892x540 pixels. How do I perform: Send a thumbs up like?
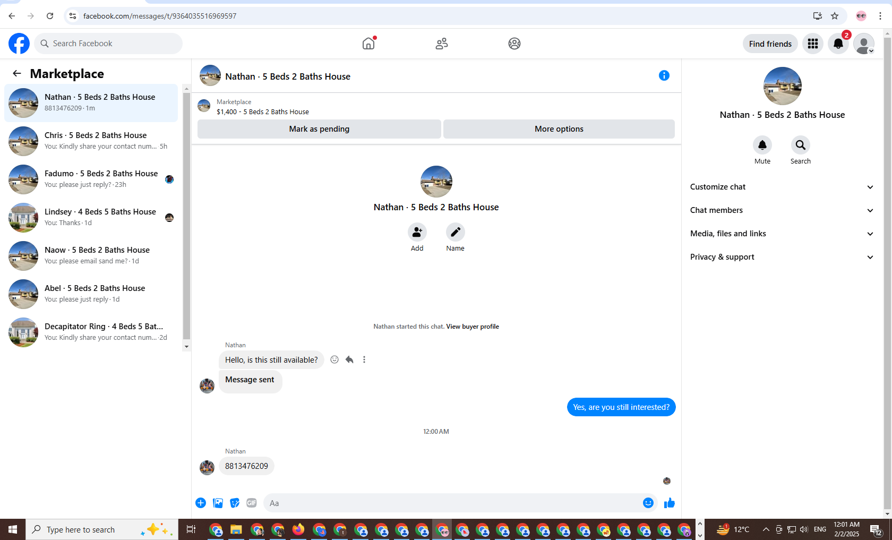(x=670, y=503)
